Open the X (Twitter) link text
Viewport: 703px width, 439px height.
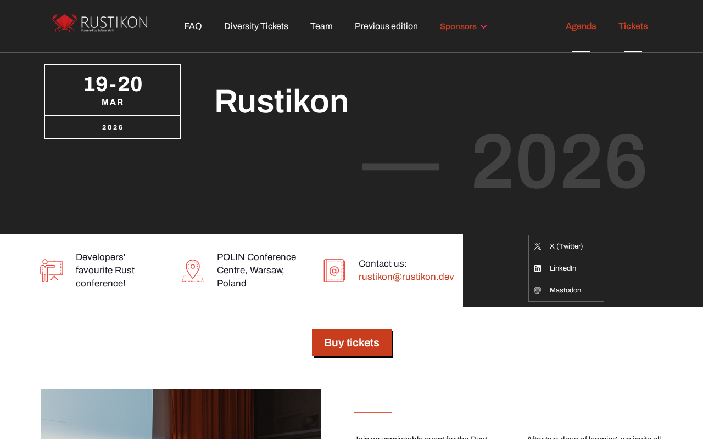[x=566, y=246]
